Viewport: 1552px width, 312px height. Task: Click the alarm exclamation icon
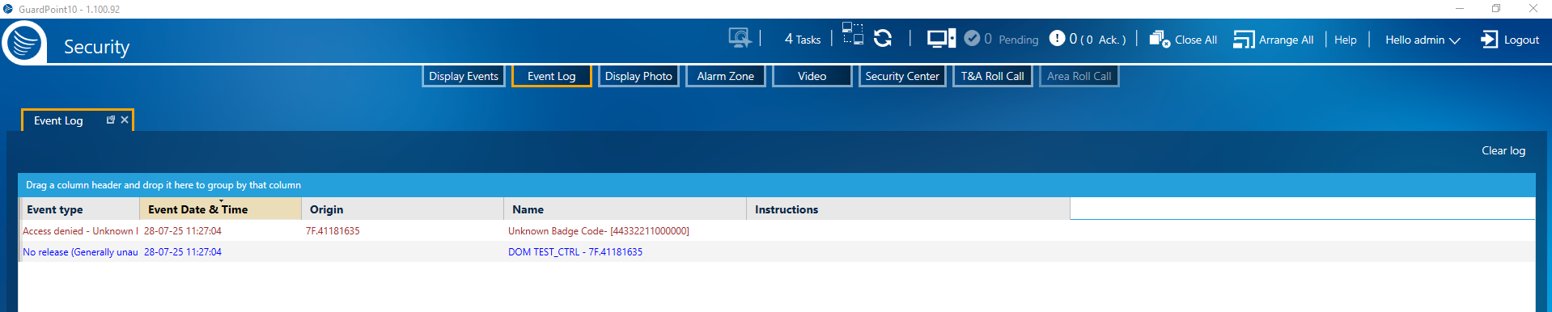point(1057,38)
